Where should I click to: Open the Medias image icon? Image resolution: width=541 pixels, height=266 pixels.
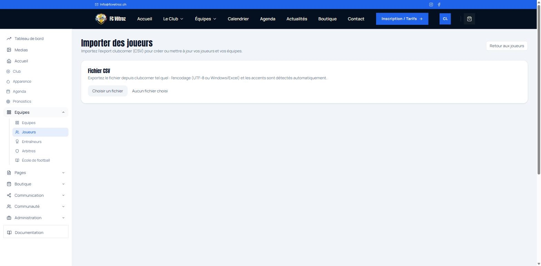coord(9,50)
